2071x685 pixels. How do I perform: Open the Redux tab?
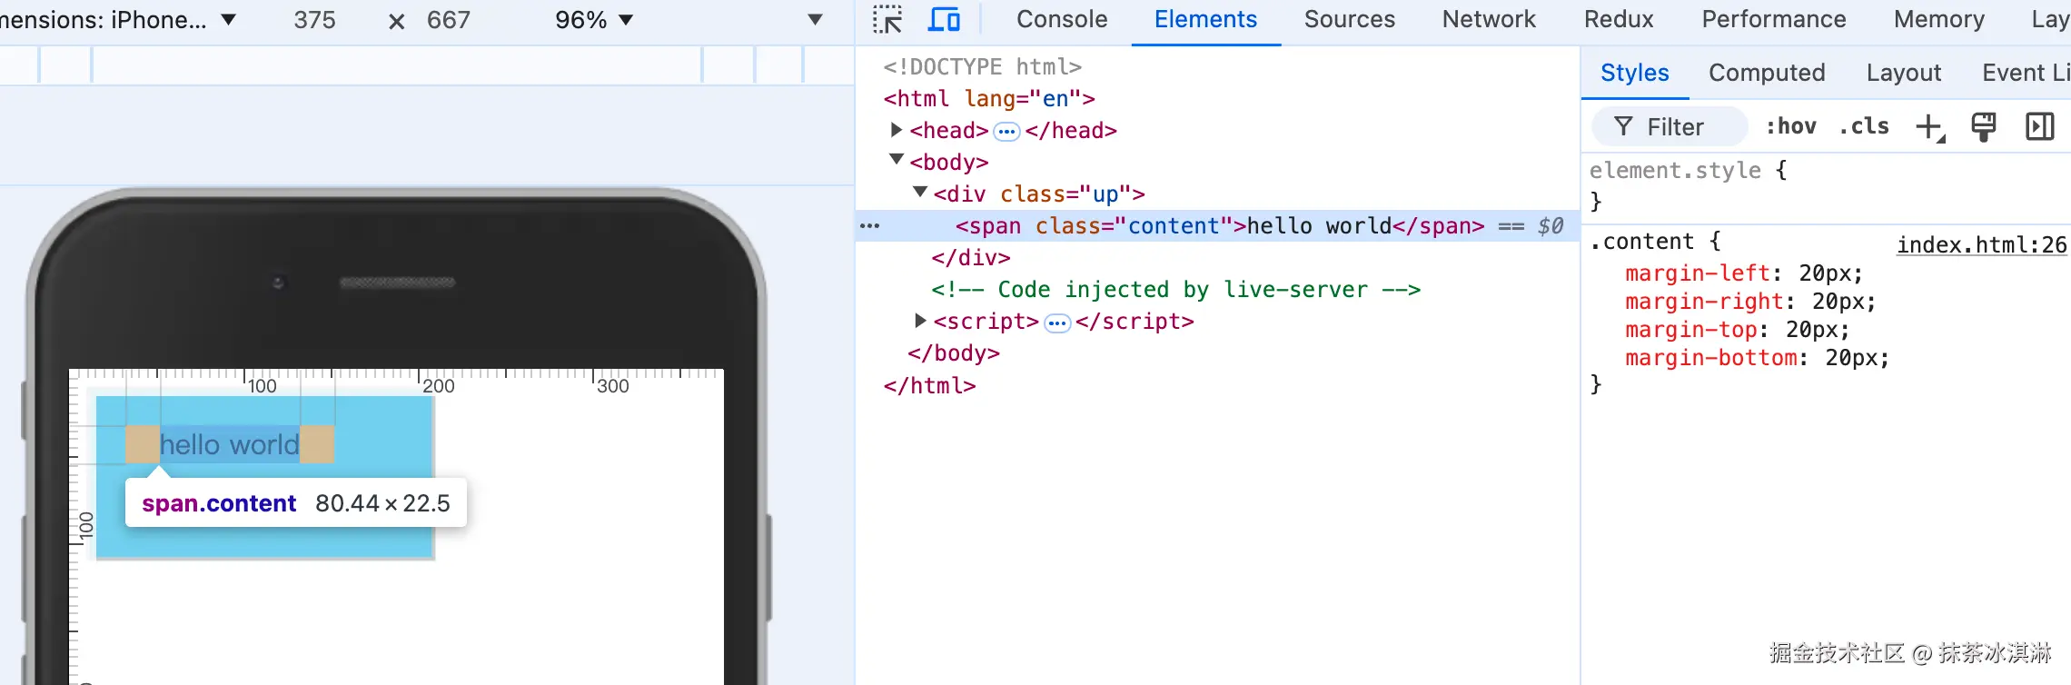point(1619,19)
